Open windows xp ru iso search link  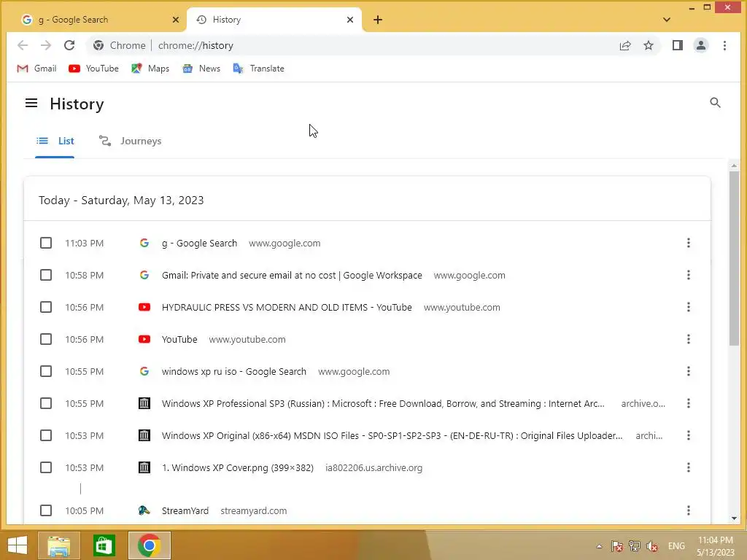234,371
